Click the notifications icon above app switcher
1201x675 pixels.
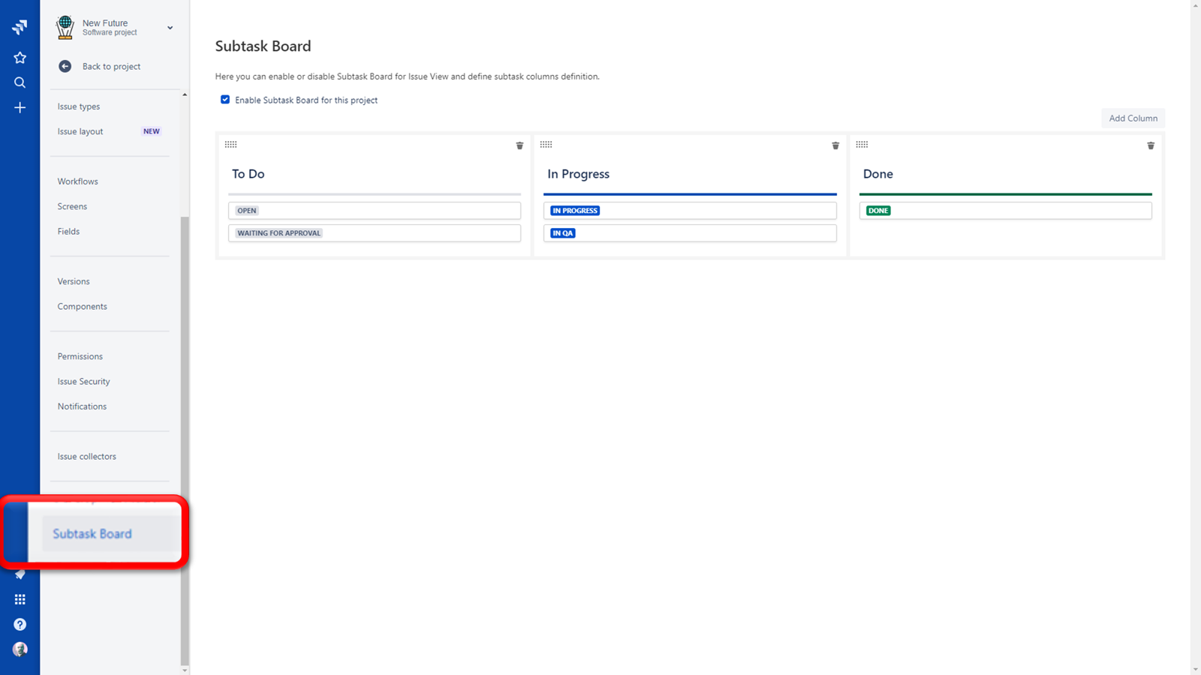(20, 574)
